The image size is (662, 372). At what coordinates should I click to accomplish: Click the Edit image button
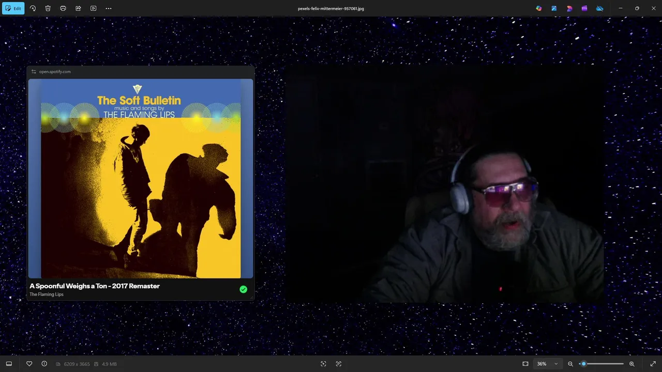click(13, 8)
